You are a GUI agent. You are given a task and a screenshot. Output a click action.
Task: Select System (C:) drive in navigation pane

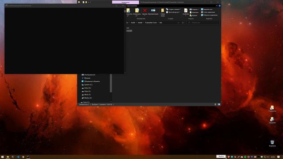87,85
